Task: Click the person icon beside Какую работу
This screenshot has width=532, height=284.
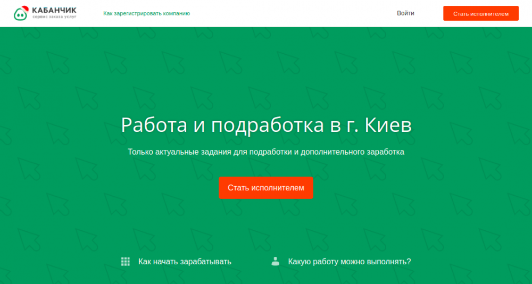Action: (275, 261)
